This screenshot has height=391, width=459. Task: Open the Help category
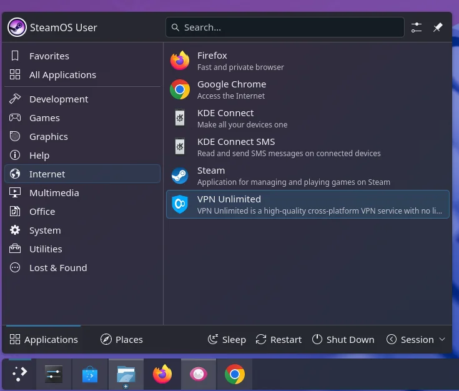pyautogui.click(x=82, y=156)
